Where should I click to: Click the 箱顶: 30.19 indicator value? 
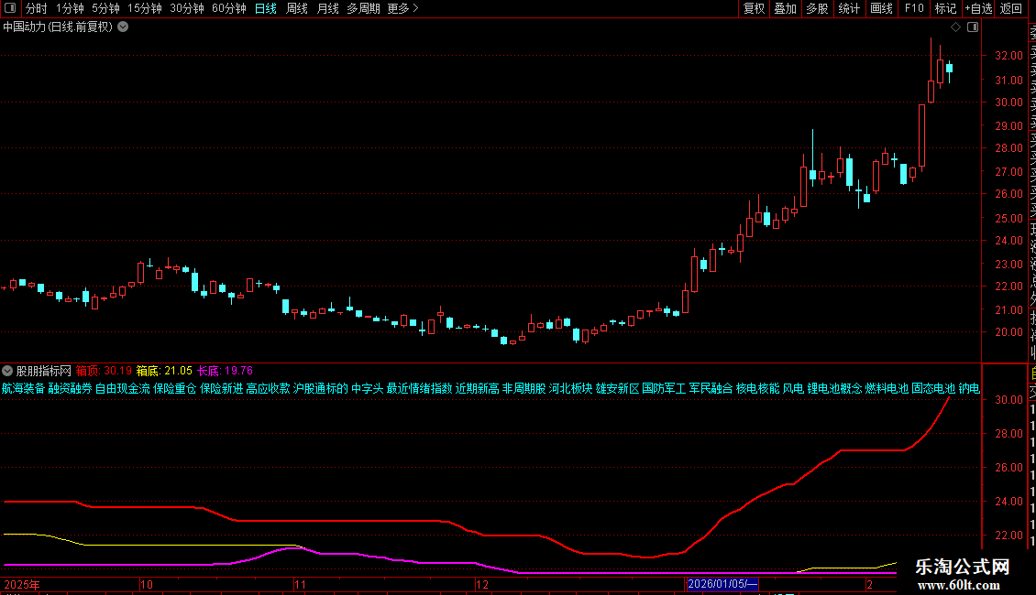pos(104,371)
